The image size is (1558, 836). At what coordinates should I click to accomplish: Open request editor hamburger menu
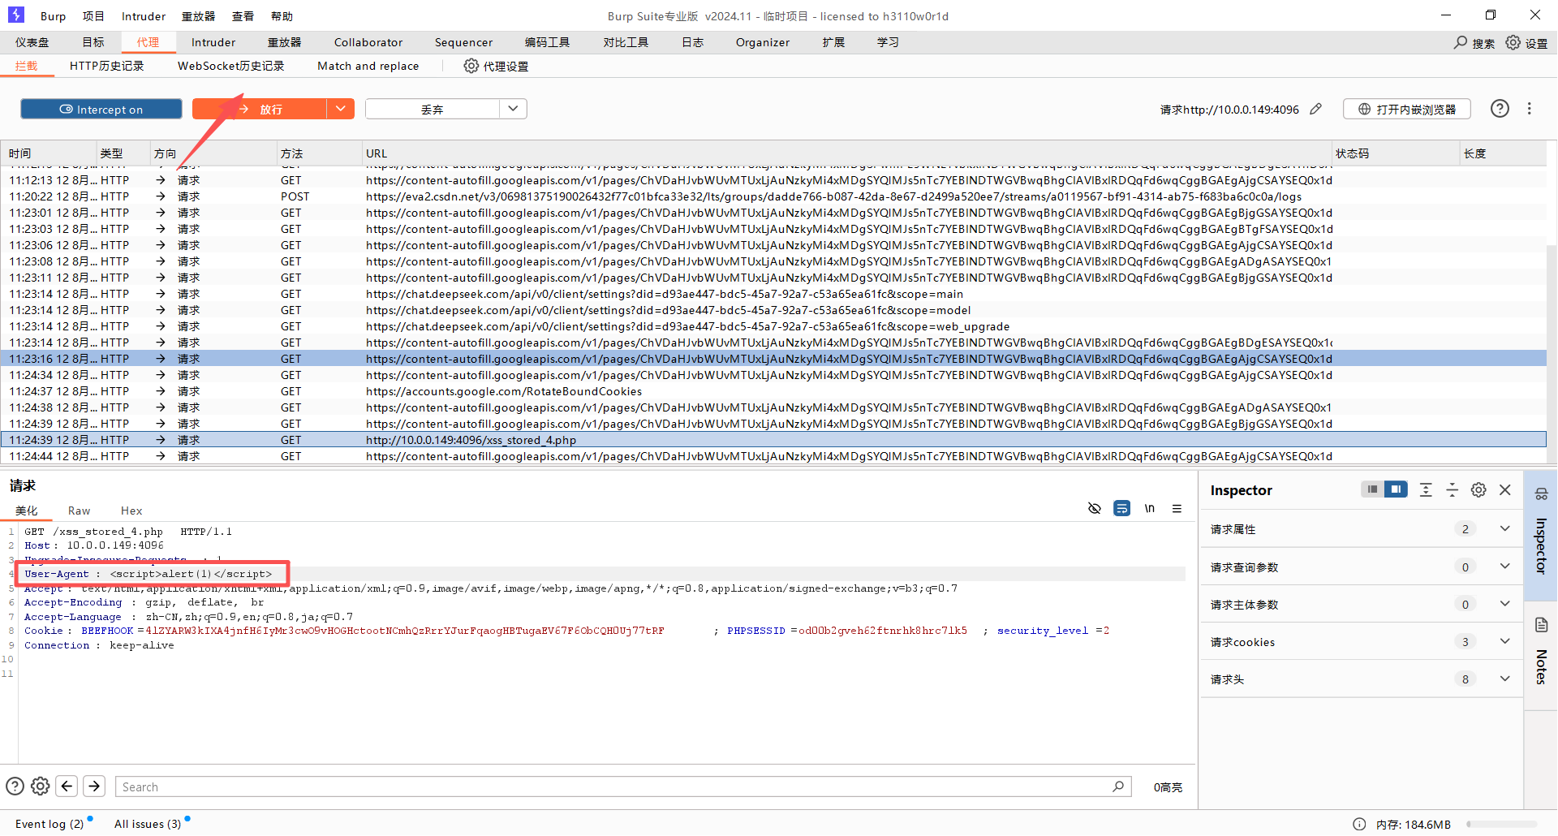(1177, 509)
